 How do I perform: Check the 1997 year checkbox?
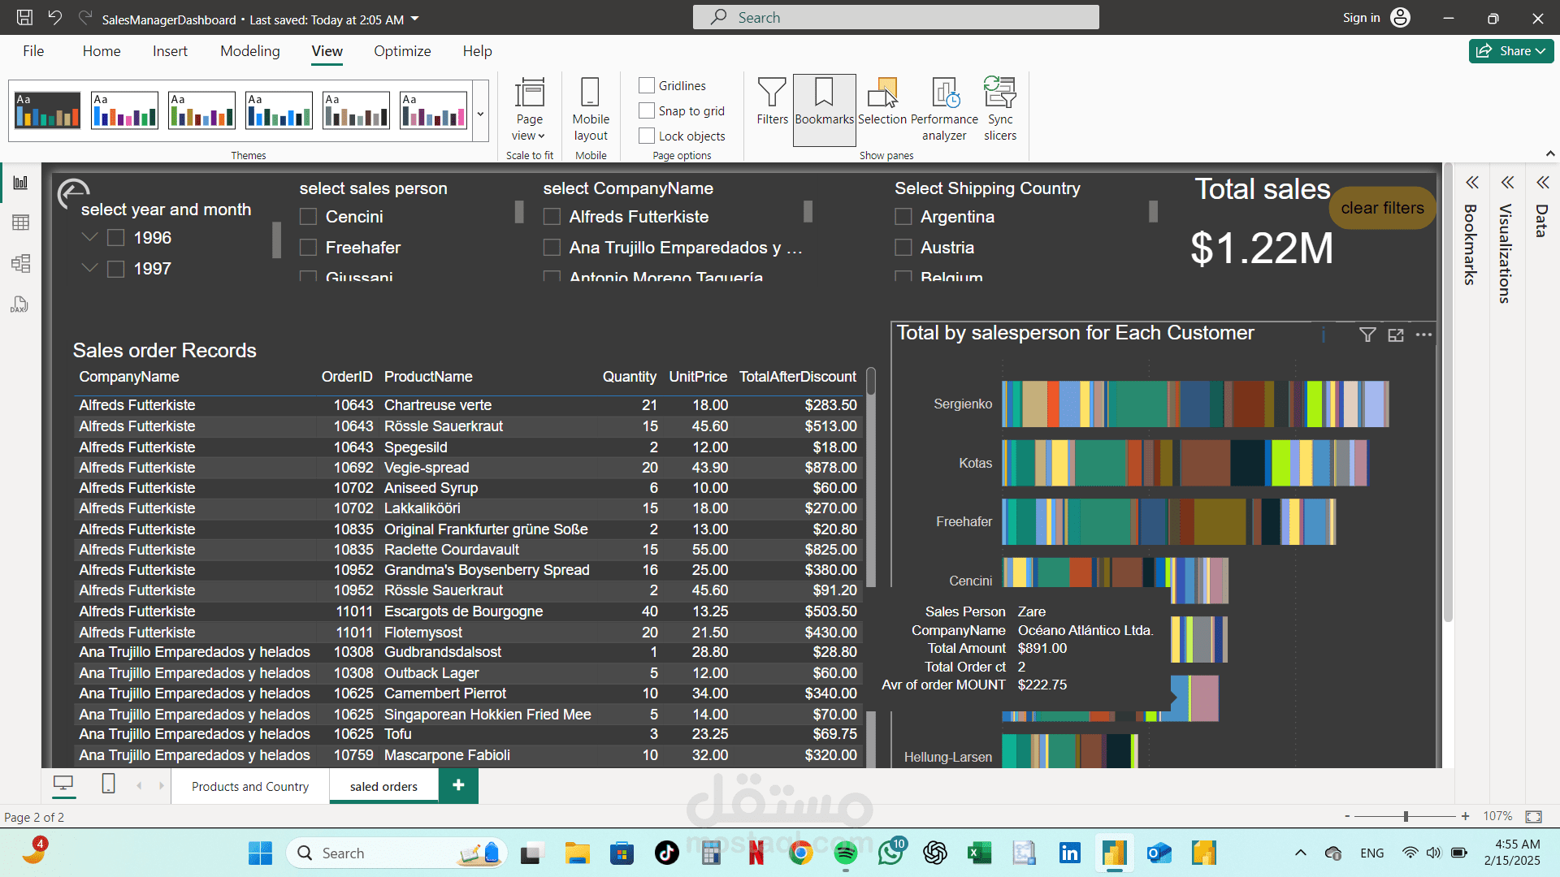click(116, 269)
